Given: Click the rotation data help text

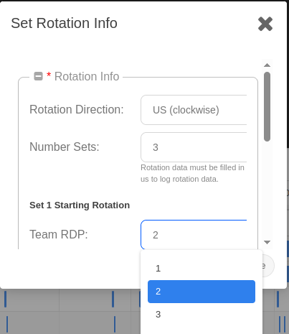Looking at the screenshot, I should click(193, 173).
